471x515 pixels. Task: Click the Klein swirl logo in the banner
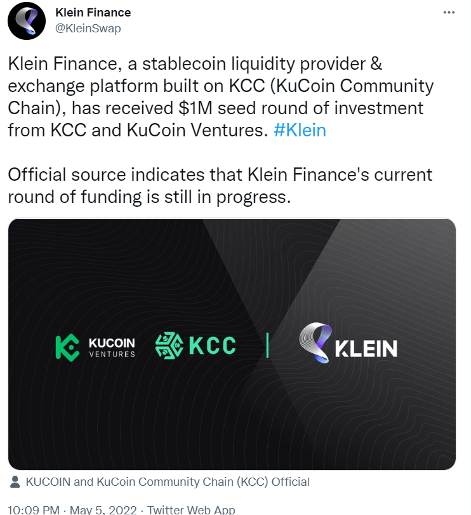316,343
